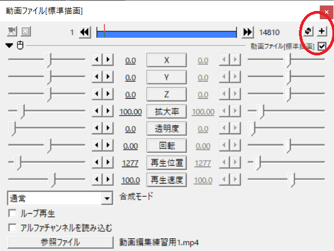334x251 pixels.
Task: Click the left 再生位置 slider thumb
Action: coord(18,163)
